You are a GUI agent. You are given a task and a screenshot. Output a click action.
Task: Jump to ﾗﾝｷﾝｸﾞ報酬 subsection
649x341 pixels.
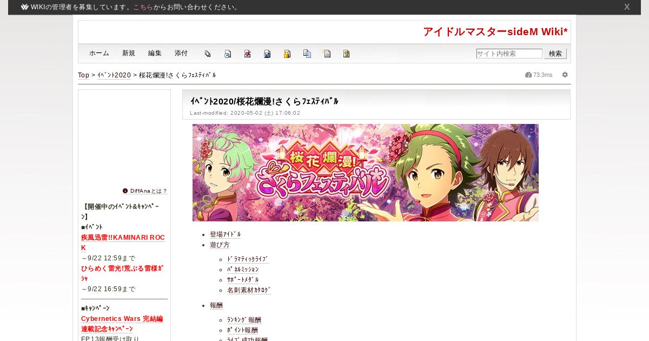(244, 320)
